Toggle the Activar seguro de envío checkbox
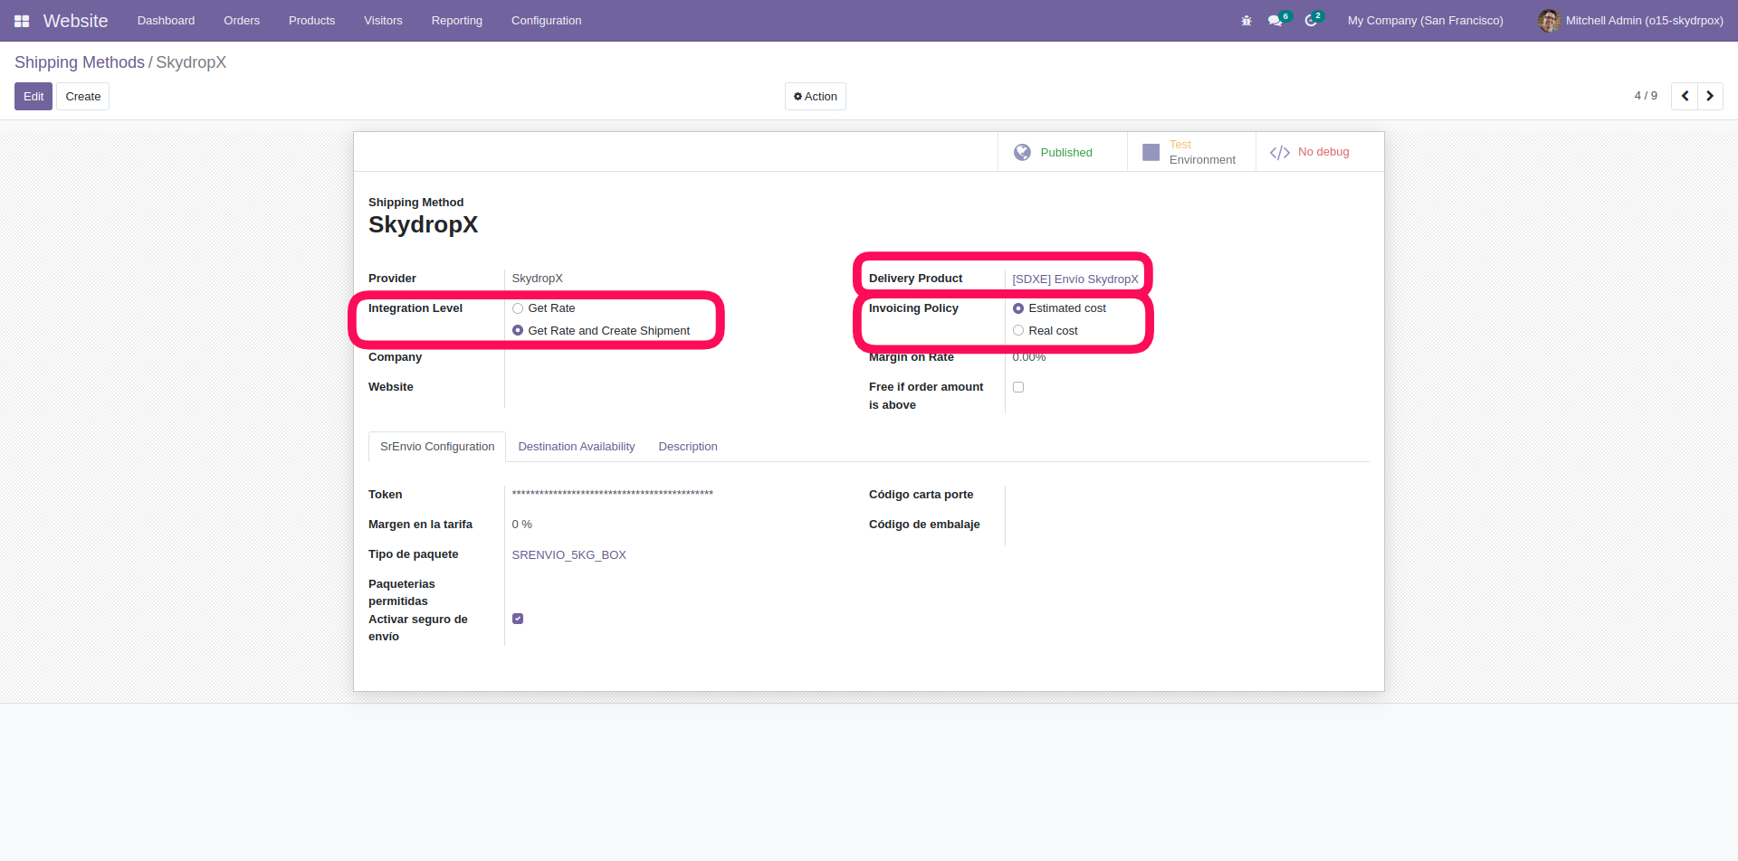The width and height of the screenshot is (1738, 861). click(x=518, y=619)
